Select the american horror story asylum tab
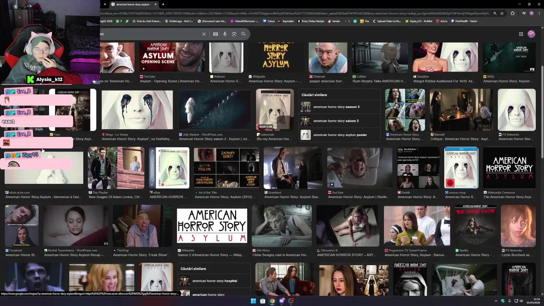The image size is (544, 306). coord(133,4)
